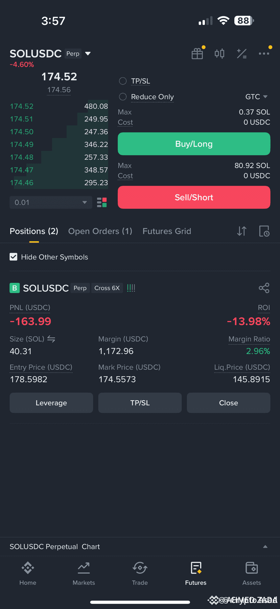The width and height of the screenshot is (280, 609).
Task: Enable the Reduce Only option
Action: coord(123,97)
